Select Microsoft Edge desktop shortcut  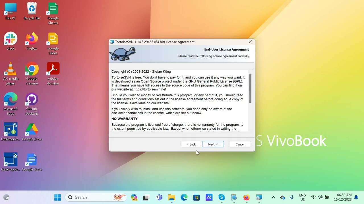(11, 104)
